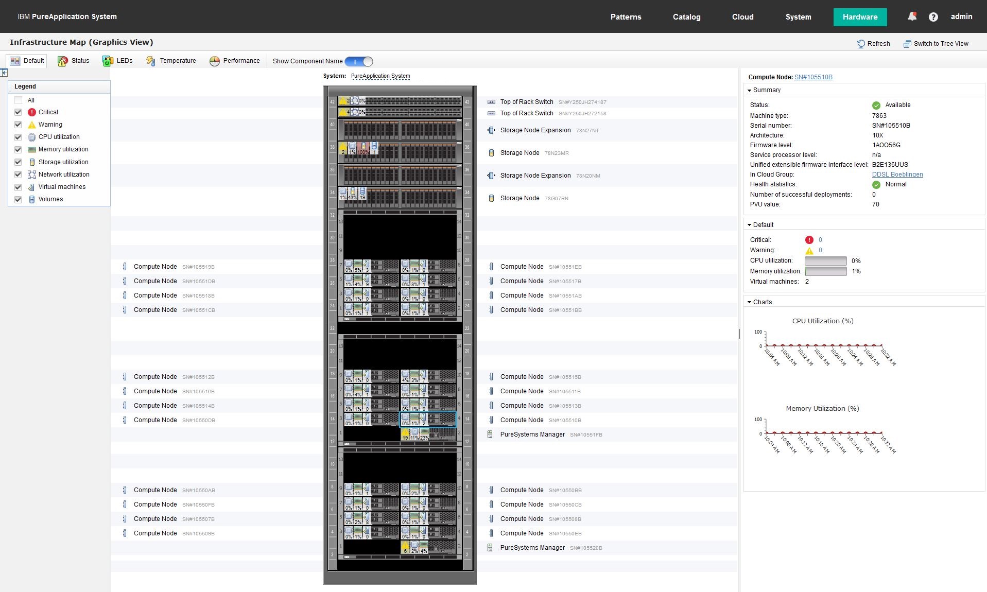987x592 pixels.
Task: Switch to the Patterns menu
Action: (626, 16)
